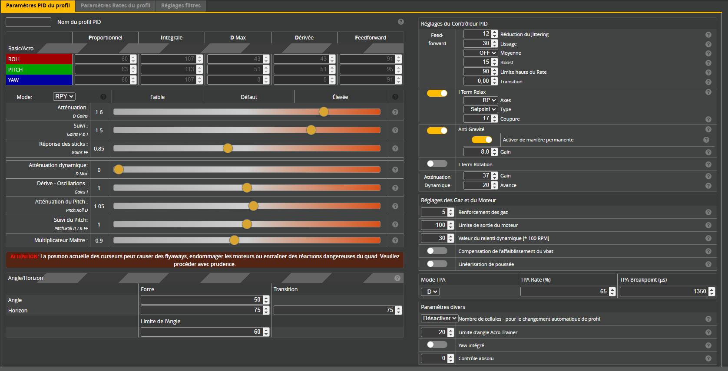Click help icon for Renforcement des gaz
Screen dimensions: 728x371
click(708, 212)
